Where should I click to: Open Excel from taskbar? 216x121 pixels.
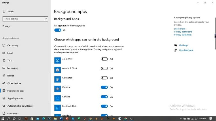coord(79,118)
